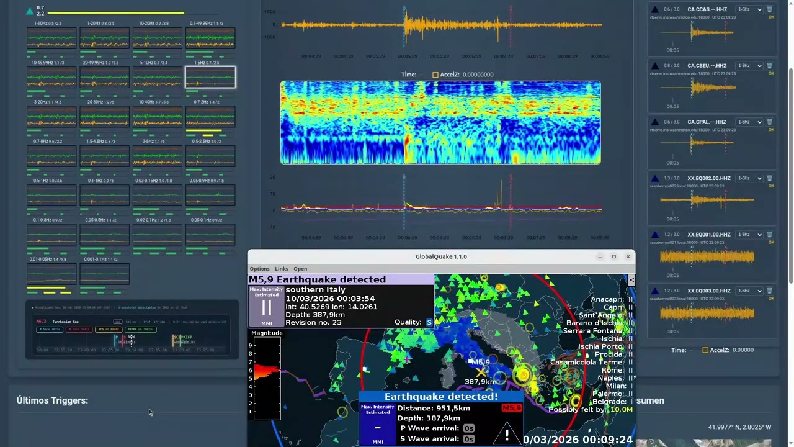Choose the 3-20Hz filter thumbnail
794x447 pixels.
point(51,117)
